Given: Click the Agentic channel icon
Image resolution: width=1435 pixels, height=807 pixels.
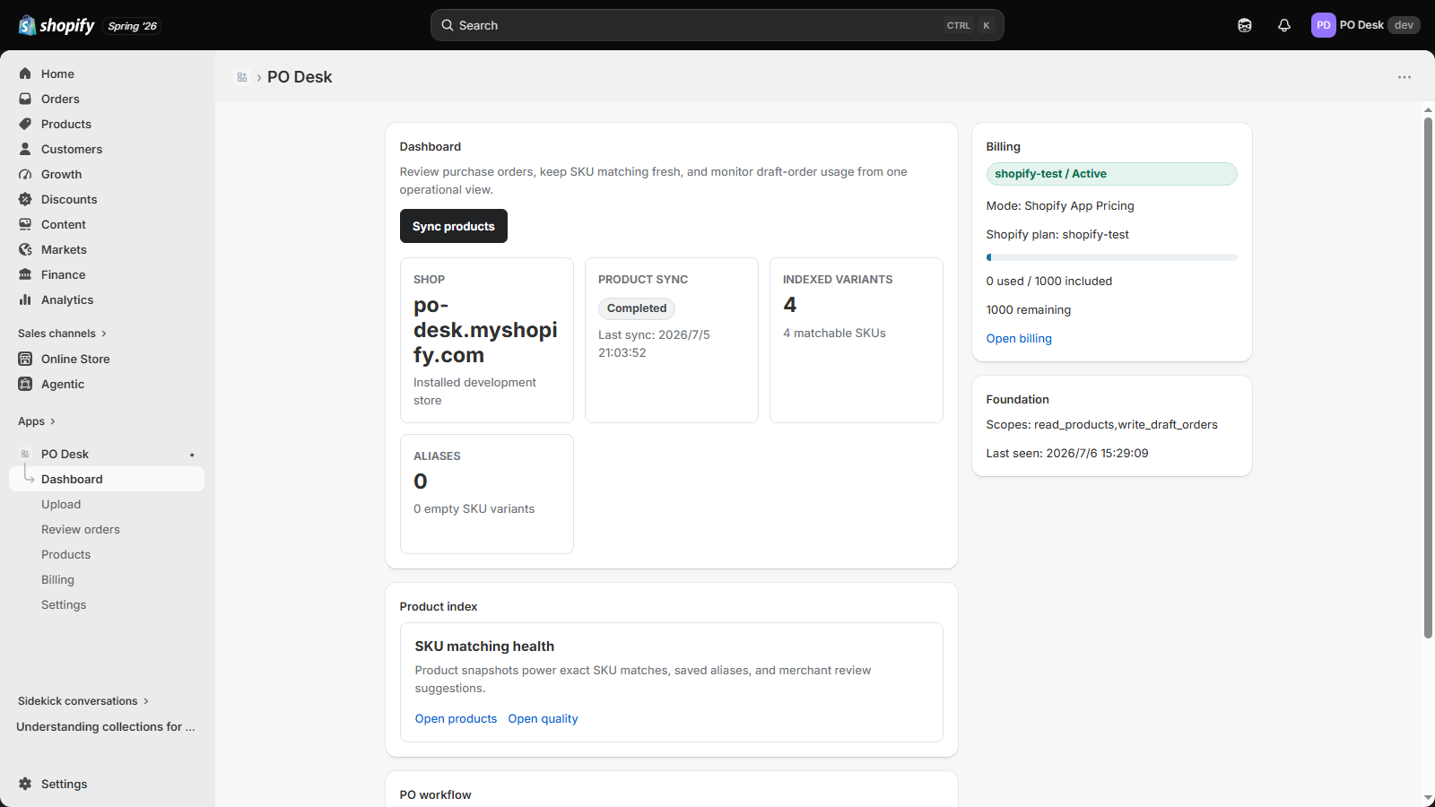Looking at the screenshot, I should 25,384.
